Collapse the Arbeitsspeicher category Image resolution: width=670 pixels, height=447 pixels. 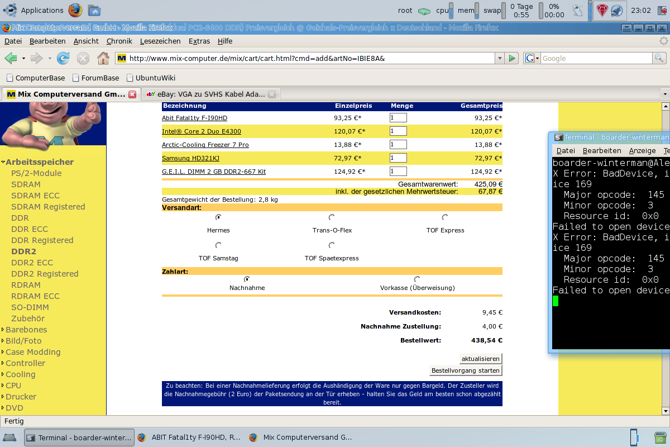[3, 162]
